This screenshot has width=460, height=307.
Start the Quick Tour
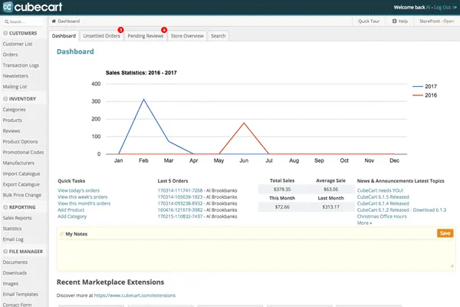pyautogui.click(x=370, y=21)
